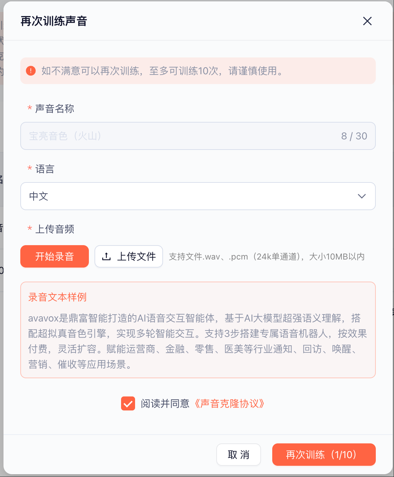
Task: Click the 阅读并同意 checkbox label text
Action: coord(165,403)
